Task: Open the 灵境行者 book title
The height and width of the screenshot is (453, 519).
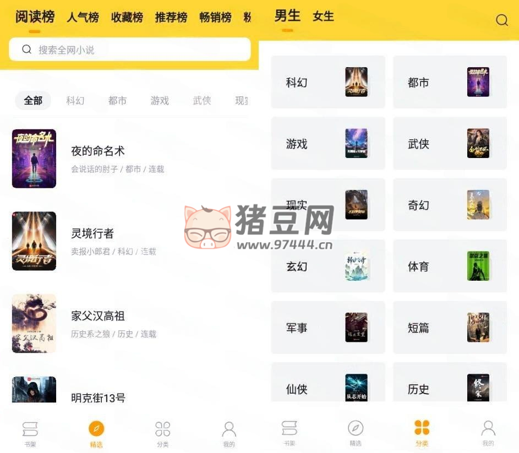Action: pos(92,233)
